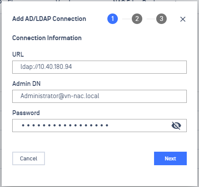Jump to step 2 in wizard
The image size is (199, 187).
[x=137, y=19]
